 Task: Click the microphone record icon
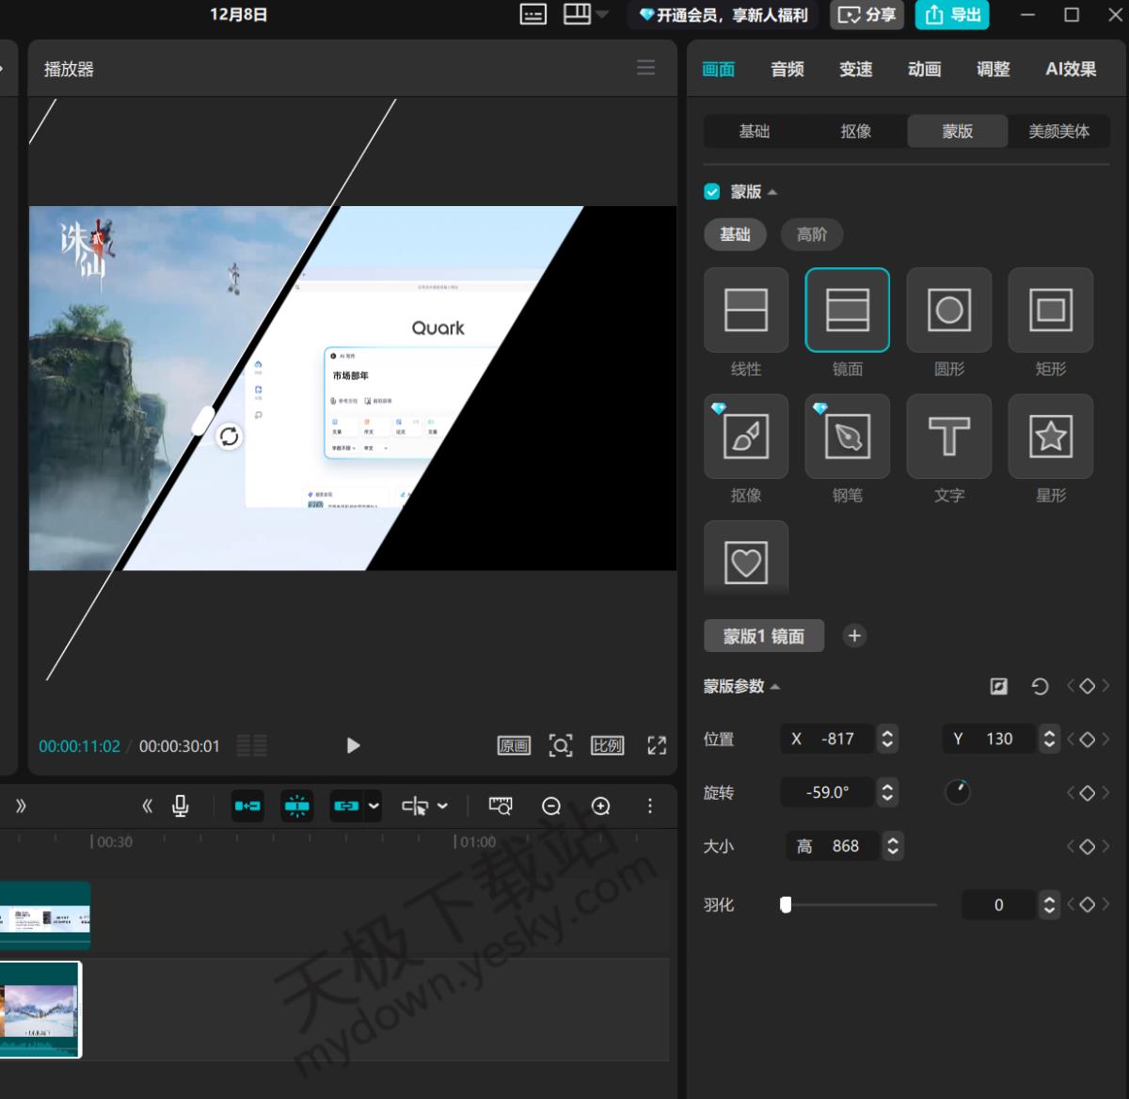(181, 806)
